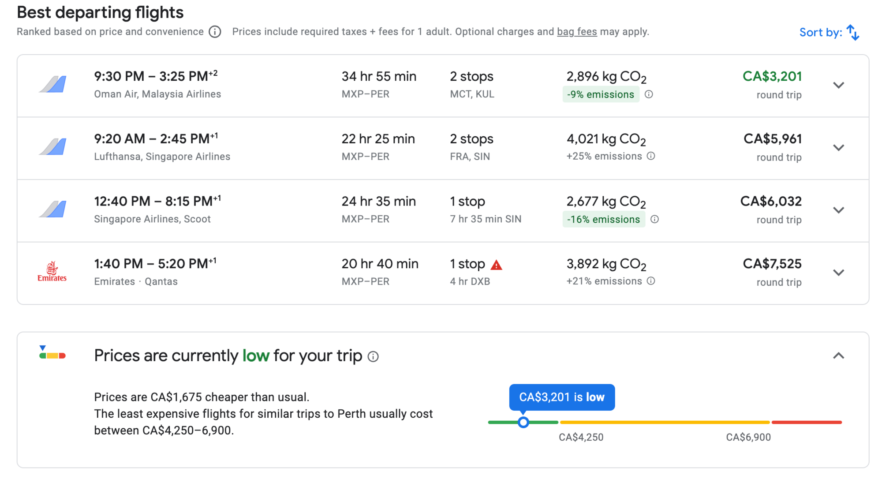Click the price level color bar icon
This screenshot has height=479, width=882.
coord(52,353)
